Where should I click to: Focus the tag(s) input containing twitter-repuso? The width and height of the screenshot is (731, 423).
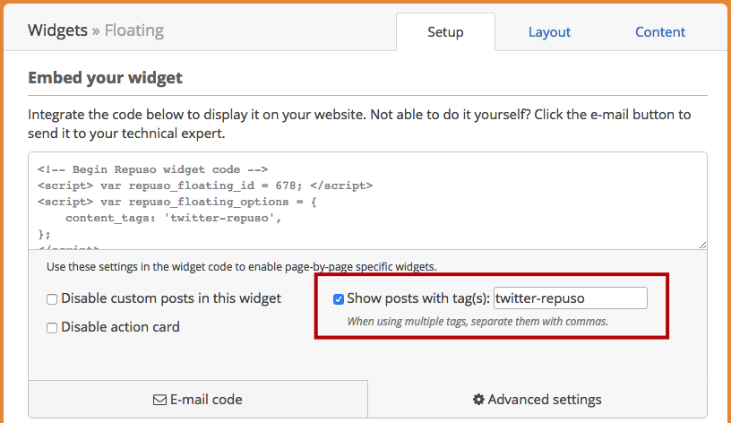tap(570, 298)
